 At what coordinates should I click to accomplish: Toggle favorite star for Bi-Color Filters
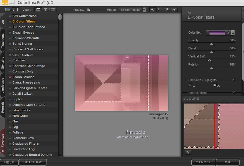[10, 21]
